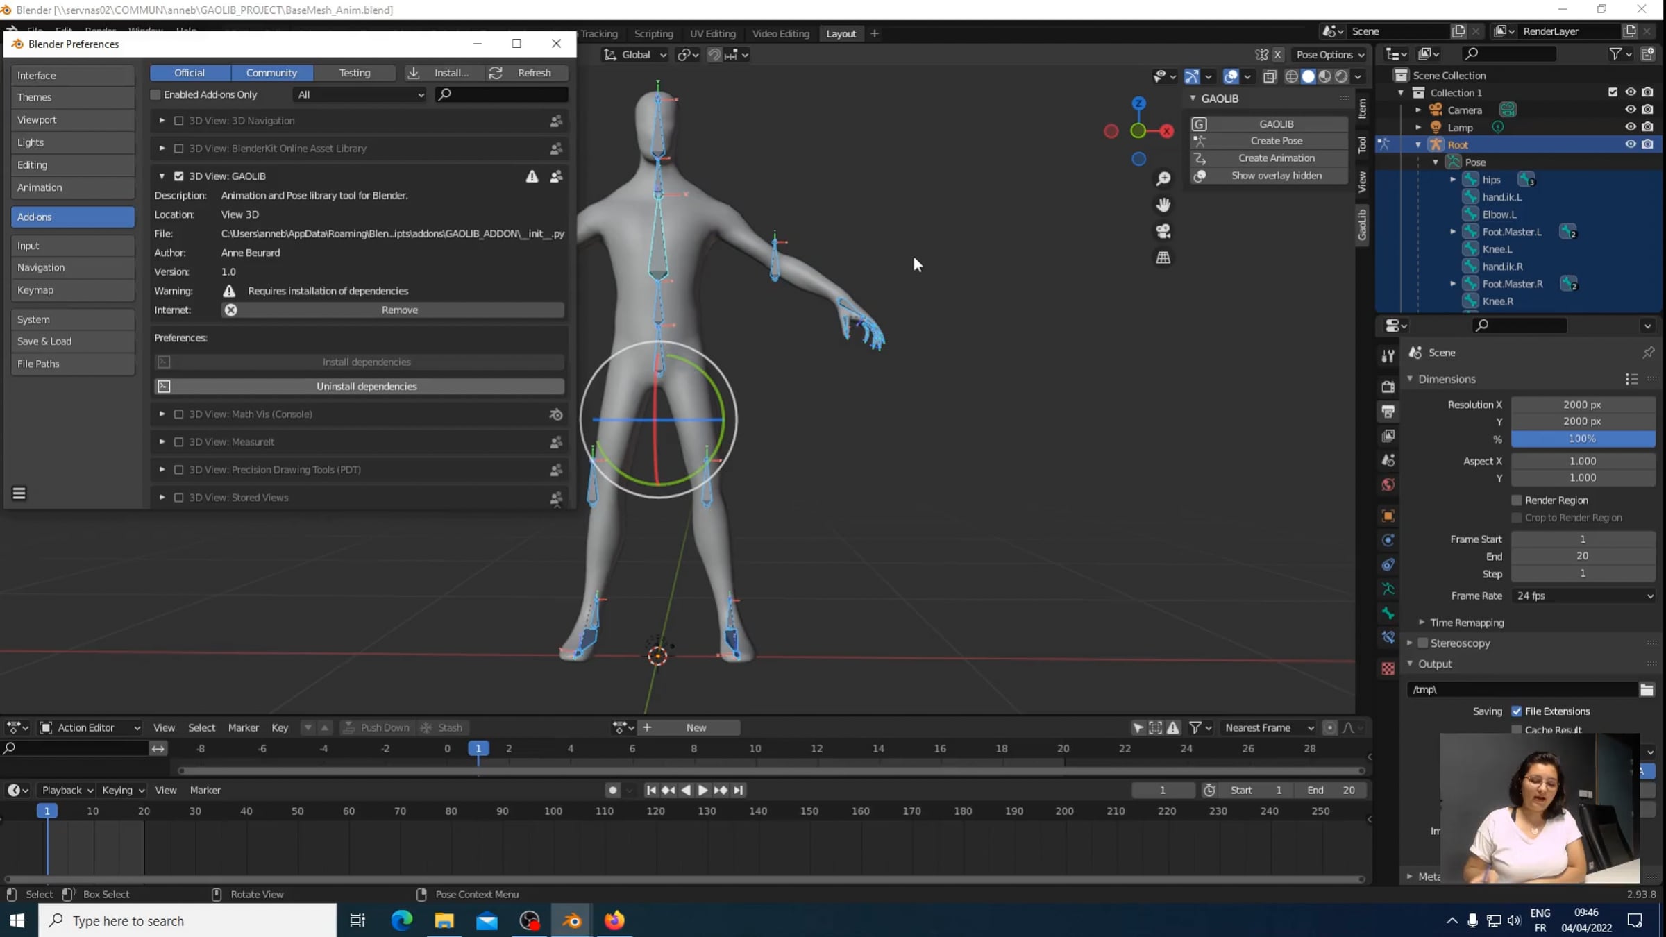Open the add-on category dropdown showing All
The height and width of the screenshot is (937, 1666).
pos(360,94)
